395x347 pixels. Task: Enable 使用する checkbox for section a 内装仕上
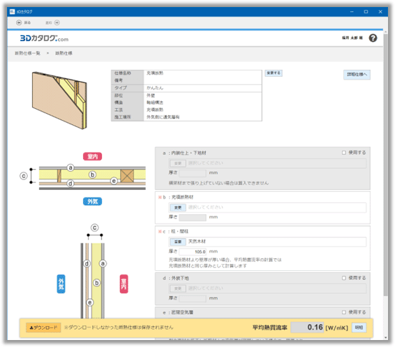344,153
